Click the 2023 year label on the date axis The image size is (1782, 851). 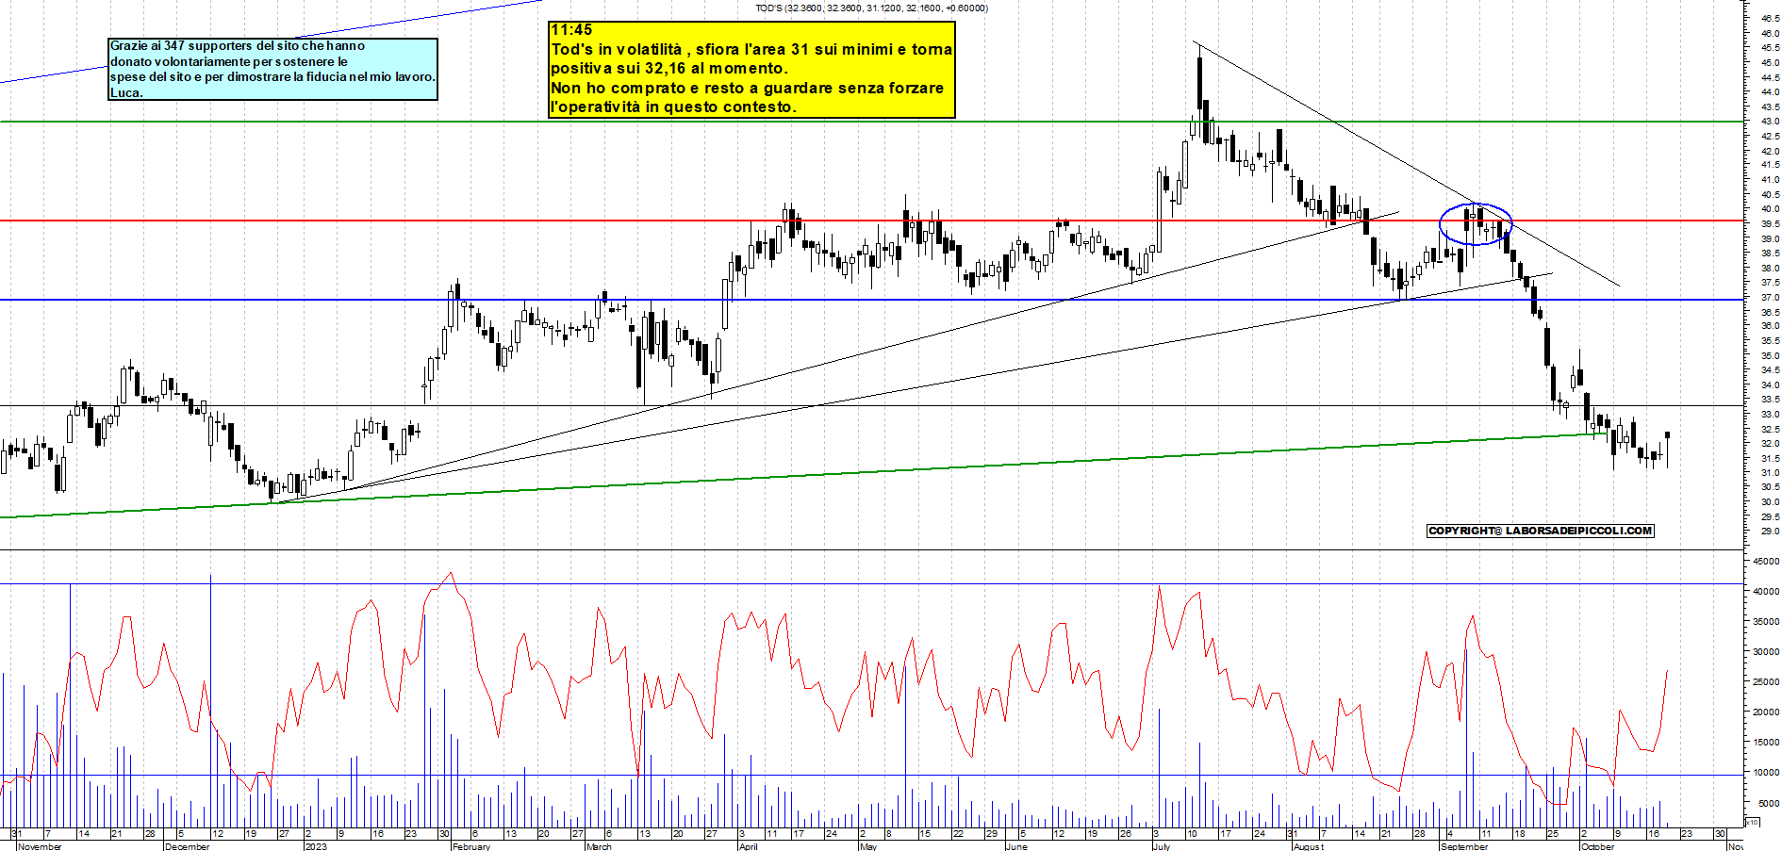tap(316, 846)
